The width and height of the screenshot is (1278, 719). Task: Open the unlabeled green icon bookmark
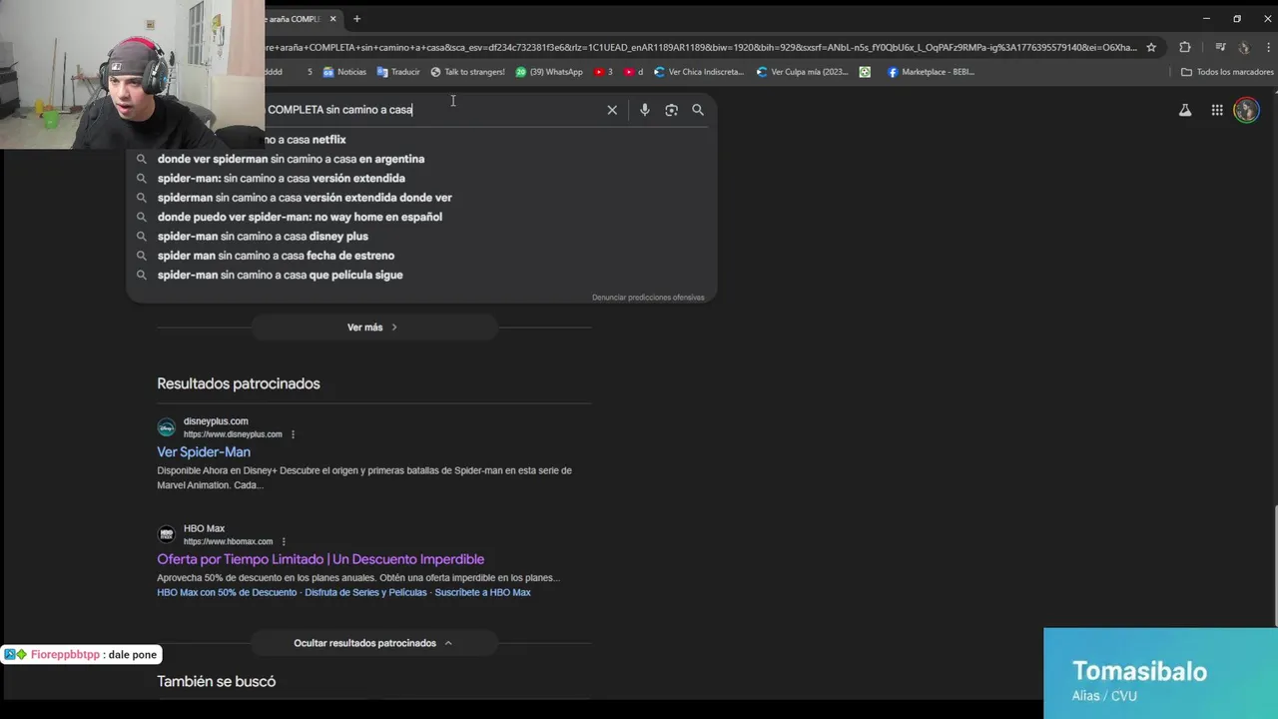[x=865, y=72]
